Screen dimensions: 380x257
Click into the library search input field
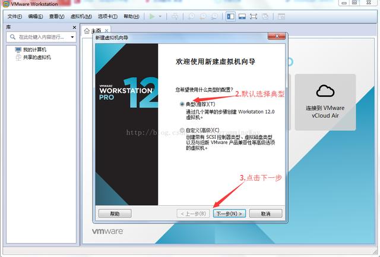click(42, 37)
